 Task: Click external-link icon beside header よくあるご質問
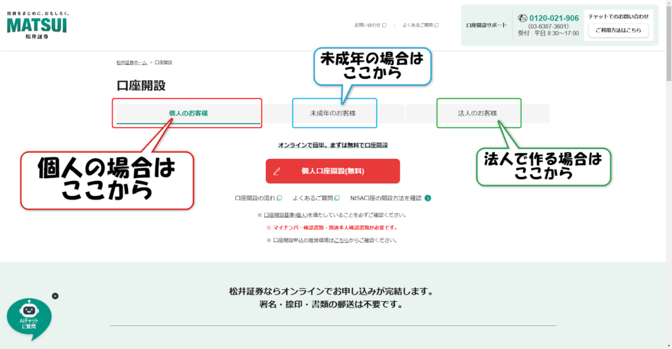click(436, 26)
